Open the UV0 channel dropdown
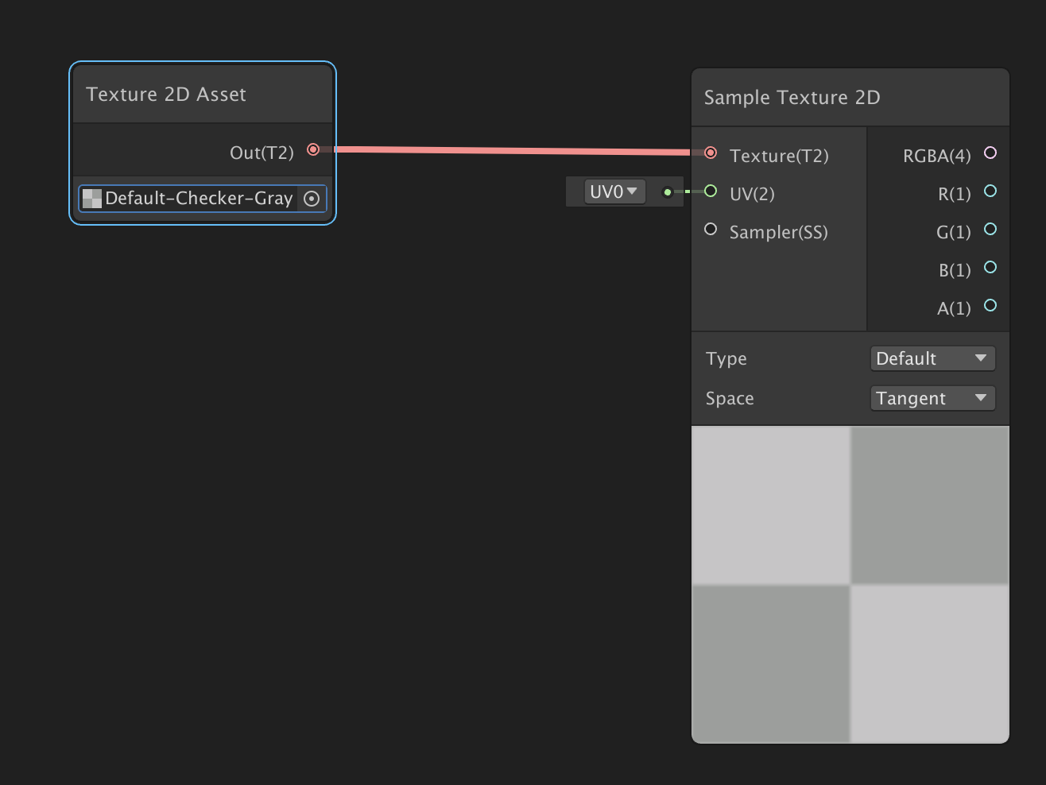This screenshot has width=1046, height=785. (x=614, y=191)
